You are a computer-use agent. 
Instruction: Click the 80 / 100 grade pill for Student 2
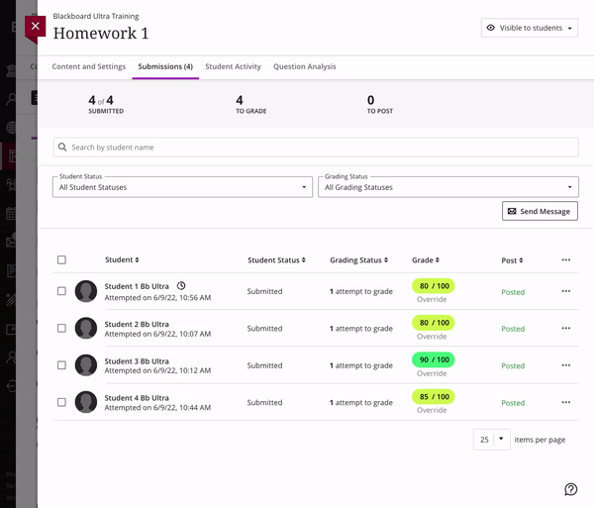[x=434, y=323]
